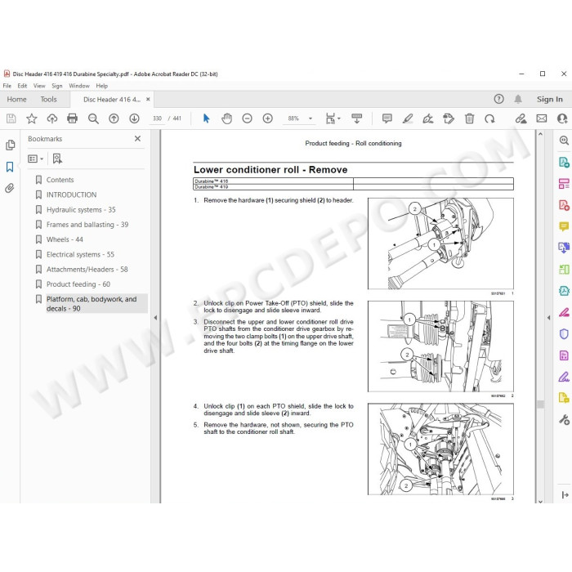Go to the next page
Screen dimensions: 572x572
point(134,118)
